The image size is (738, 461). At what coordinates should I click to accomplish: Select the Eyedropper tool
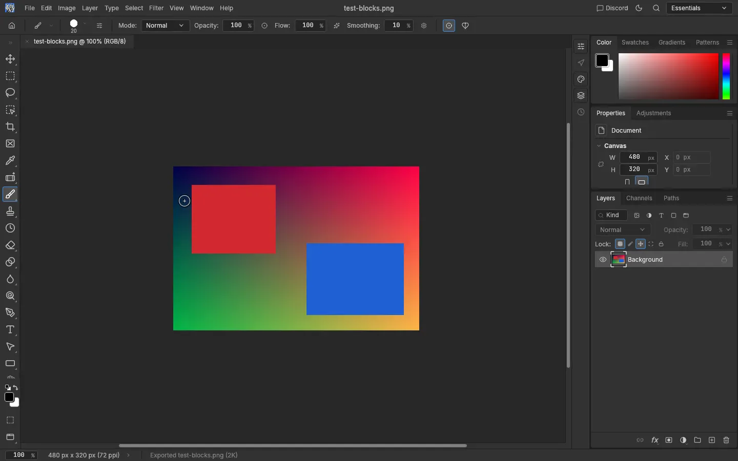click(10, 160)
